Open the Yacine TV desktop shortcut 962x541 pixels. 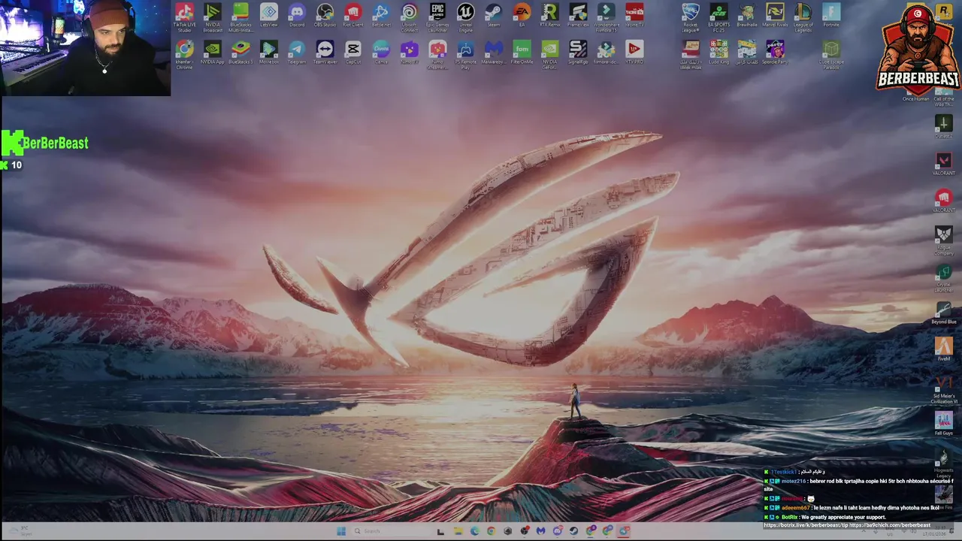[634, 15]
